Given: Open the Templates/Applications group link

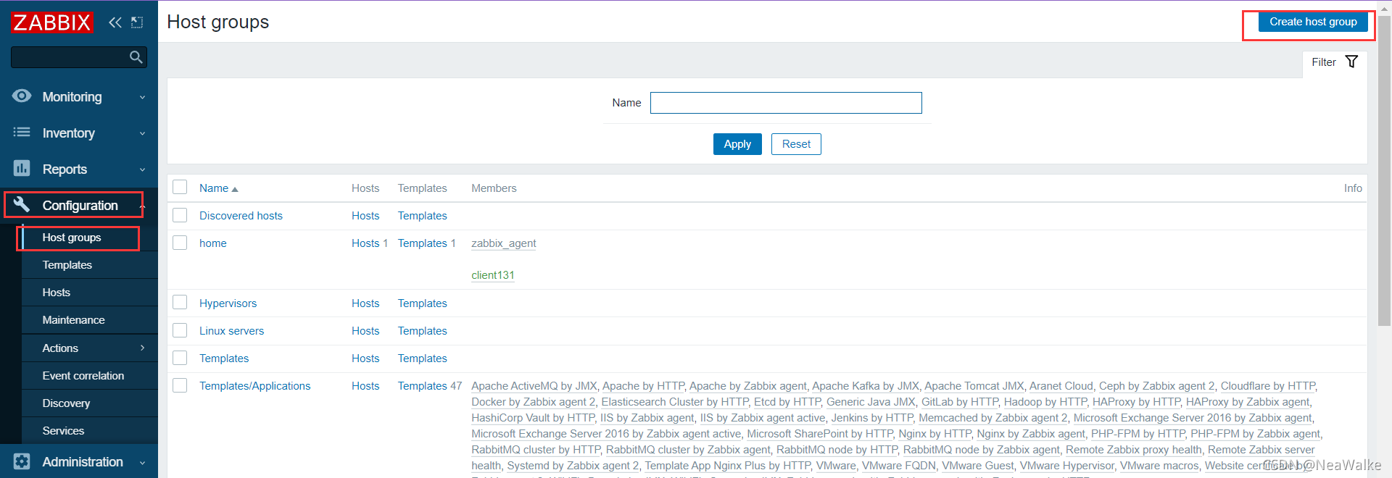Looking at the screenshot, I should coord(254,386).
